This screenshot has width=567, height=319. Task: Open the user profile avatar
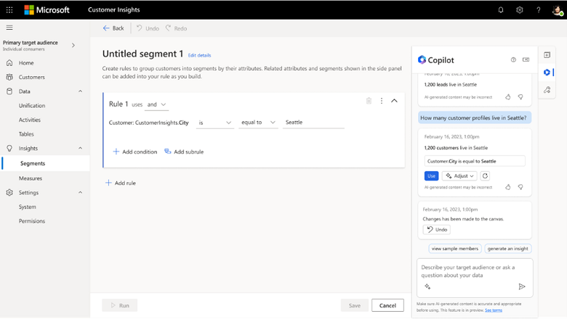click(x=558, y=9)
